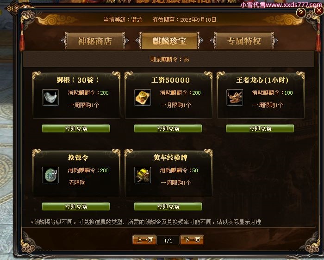Redeem the 换镖令 item
The height and width of the screenshot is (260, 324).
click(76, 206)
